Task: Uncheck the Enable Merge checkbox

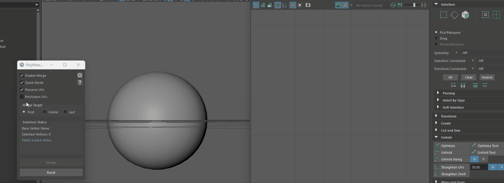Action: tap(22, 75)
